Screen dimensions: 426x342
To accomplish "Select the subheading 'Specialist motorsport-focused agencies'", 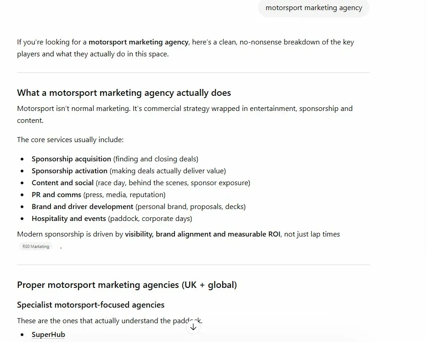I will pos(90,304).
